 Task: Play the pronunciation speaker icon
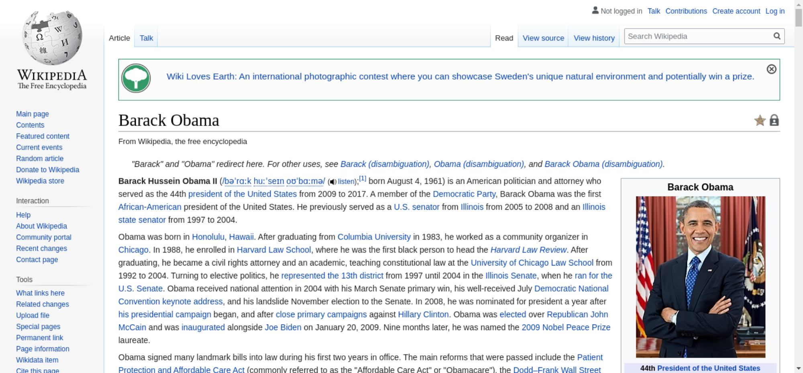(332, 182)
